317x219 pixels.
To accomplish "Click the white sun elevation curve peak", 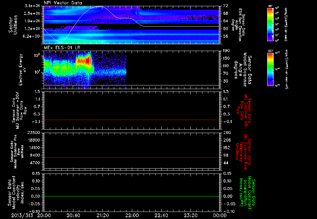I will click(x=99, y=6).
